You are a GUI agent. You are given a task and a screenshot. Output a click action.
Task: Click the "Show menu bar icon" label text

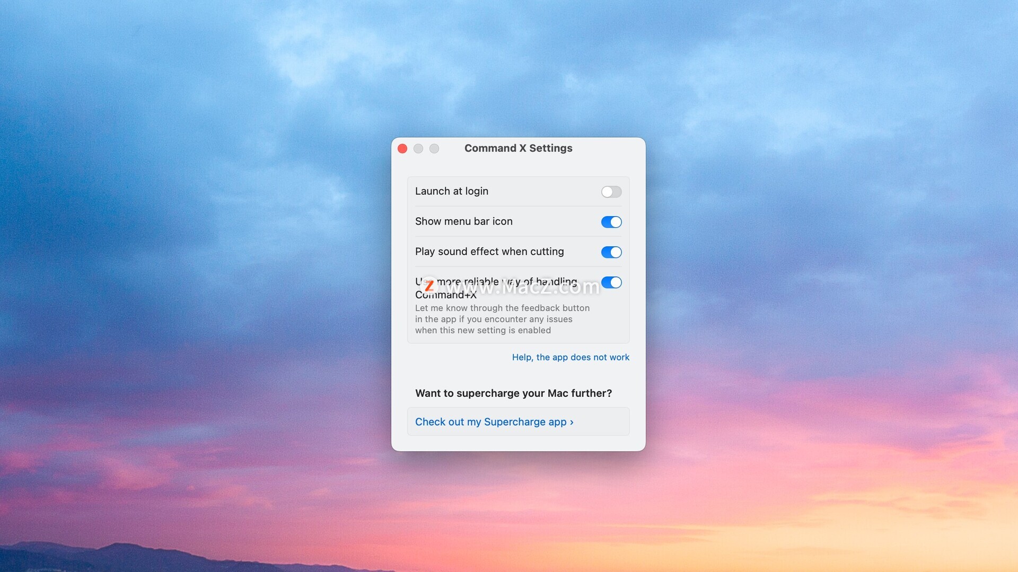[463, 221]
